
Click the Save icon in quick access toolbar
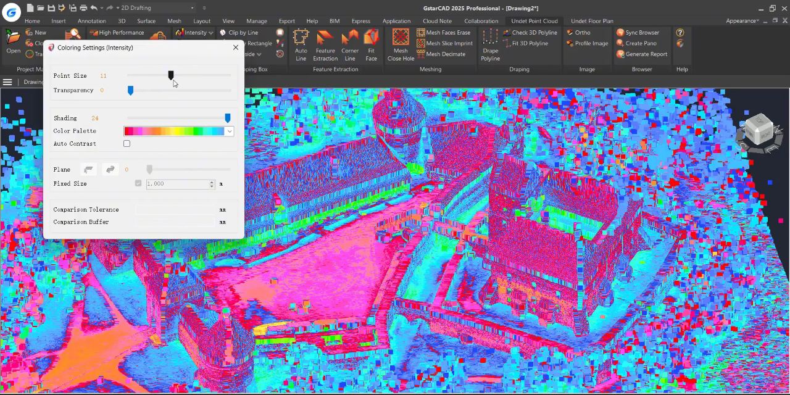point(51,8)
